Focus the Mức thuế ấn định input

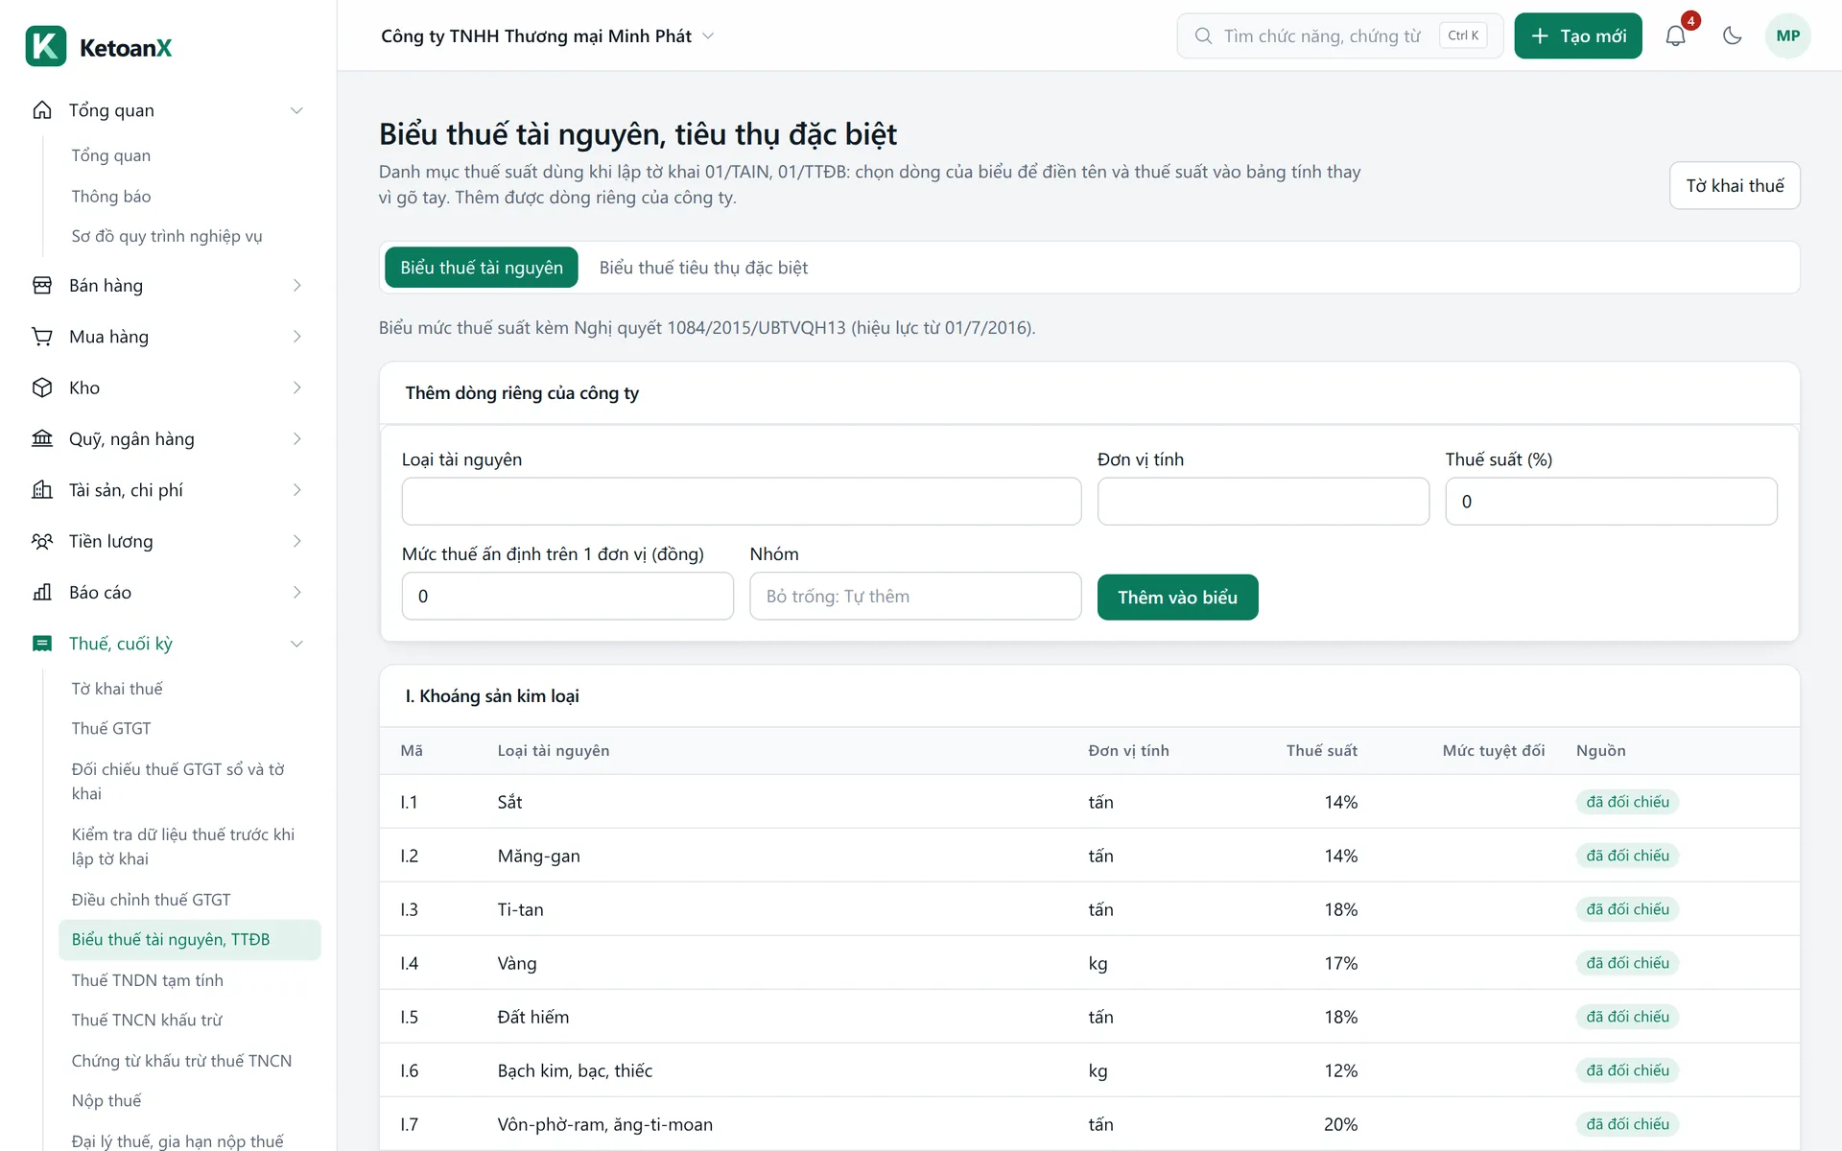(x=568, y=597)
